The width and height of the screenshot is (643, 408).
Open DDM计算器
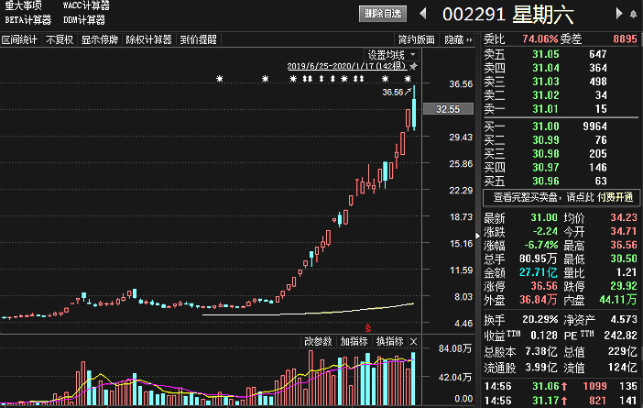pyautogui.click(x=84, y=19)
